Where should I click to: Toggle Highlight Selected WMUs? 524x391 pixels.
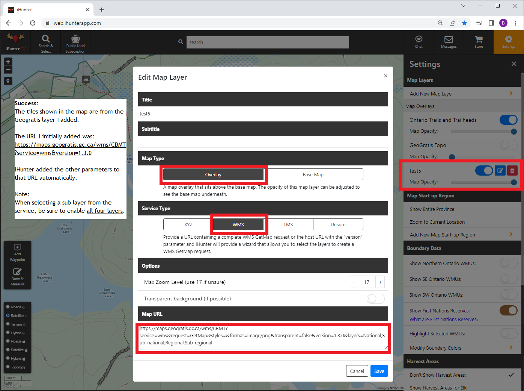(x=509, y=333)
